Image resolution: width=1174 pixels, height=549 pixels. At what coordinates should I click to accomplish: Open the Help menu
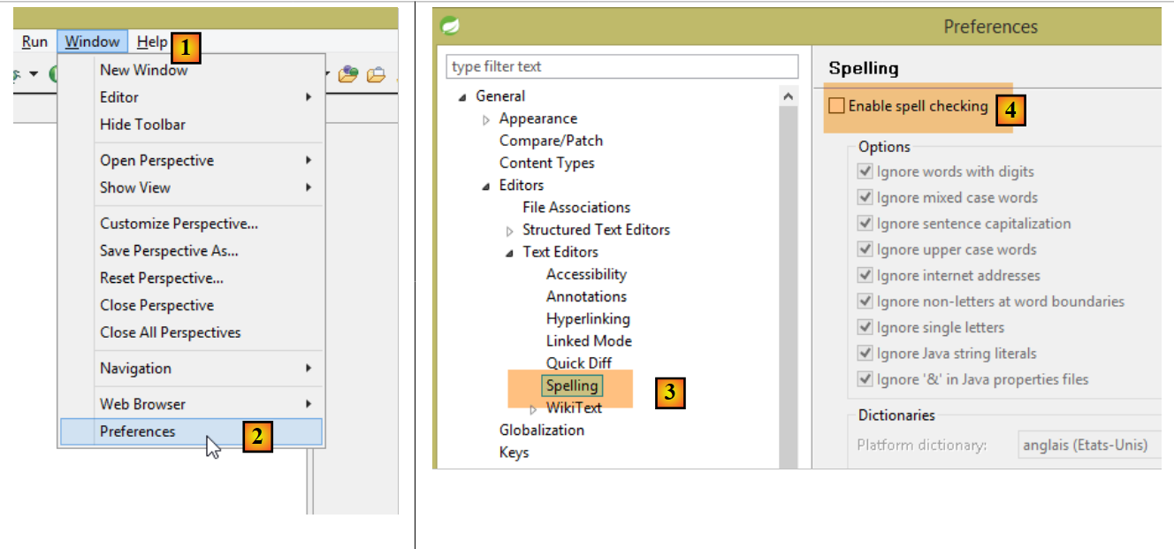click(x=152, y=42)
